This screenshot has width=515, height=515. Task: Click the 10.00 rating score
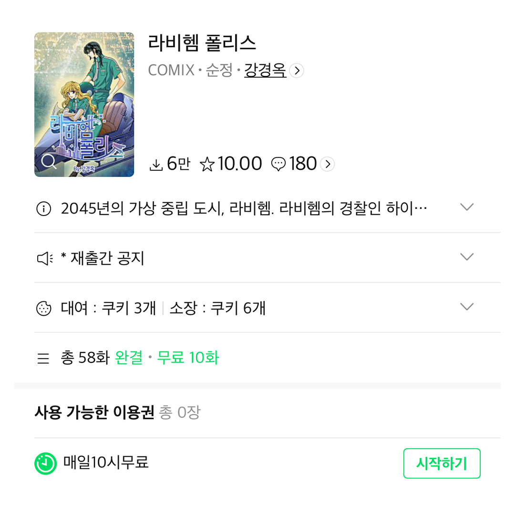[x=240, y=164]
